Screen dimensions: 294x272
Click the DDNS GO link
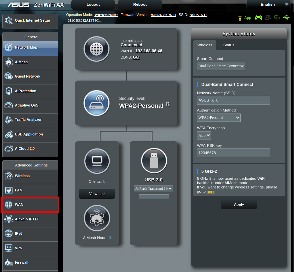(136, 57)
